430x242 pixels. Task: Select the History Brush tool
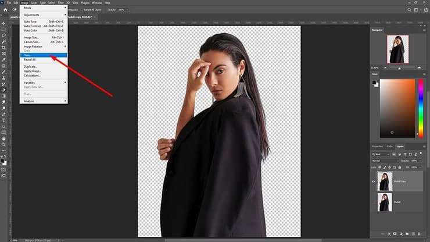3,84
